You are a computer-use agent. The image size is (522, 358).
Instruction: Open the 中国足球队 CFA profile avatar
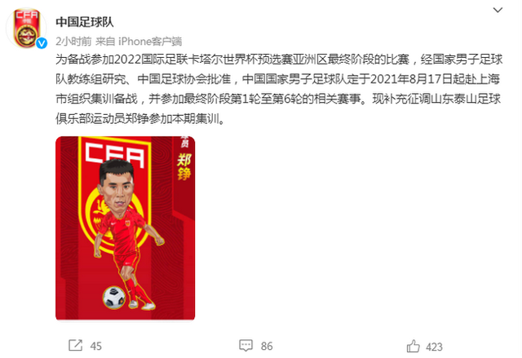pyautogui.click(x=27, y=28)
